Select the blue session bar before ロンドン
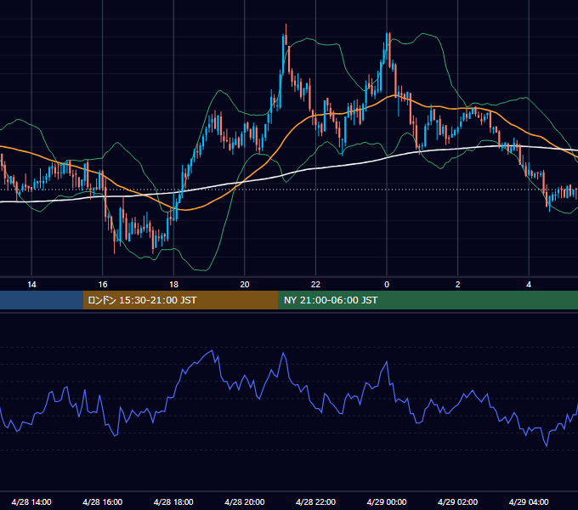The height and width of the screenshot is (510, 578). [42, 300]
